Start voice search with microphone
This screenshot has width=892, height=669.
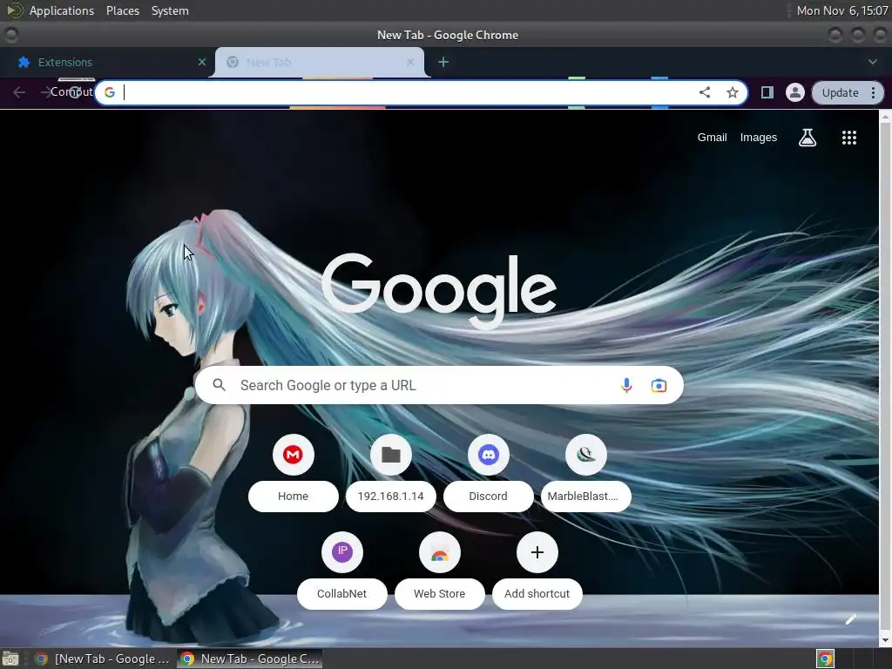tap(625, 385)
